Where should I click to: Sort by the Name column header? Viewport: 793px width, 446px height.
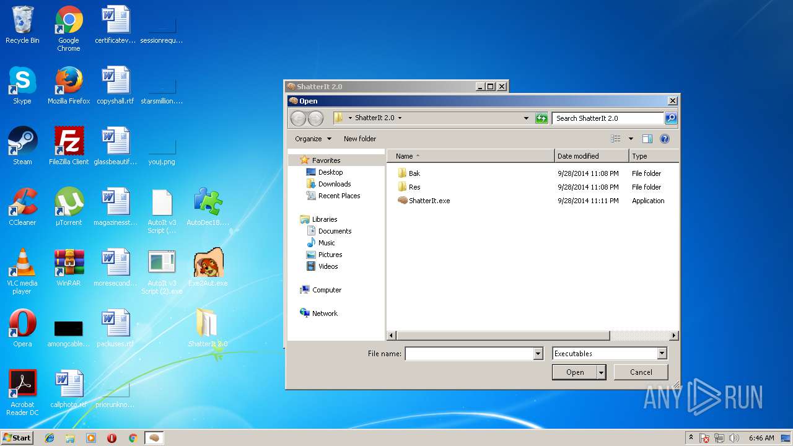[471, 156]
